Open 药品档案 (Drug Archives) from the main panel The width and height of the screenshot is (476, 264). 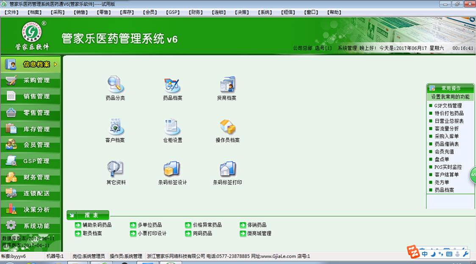pyautogui.click(x=172, y=84)
